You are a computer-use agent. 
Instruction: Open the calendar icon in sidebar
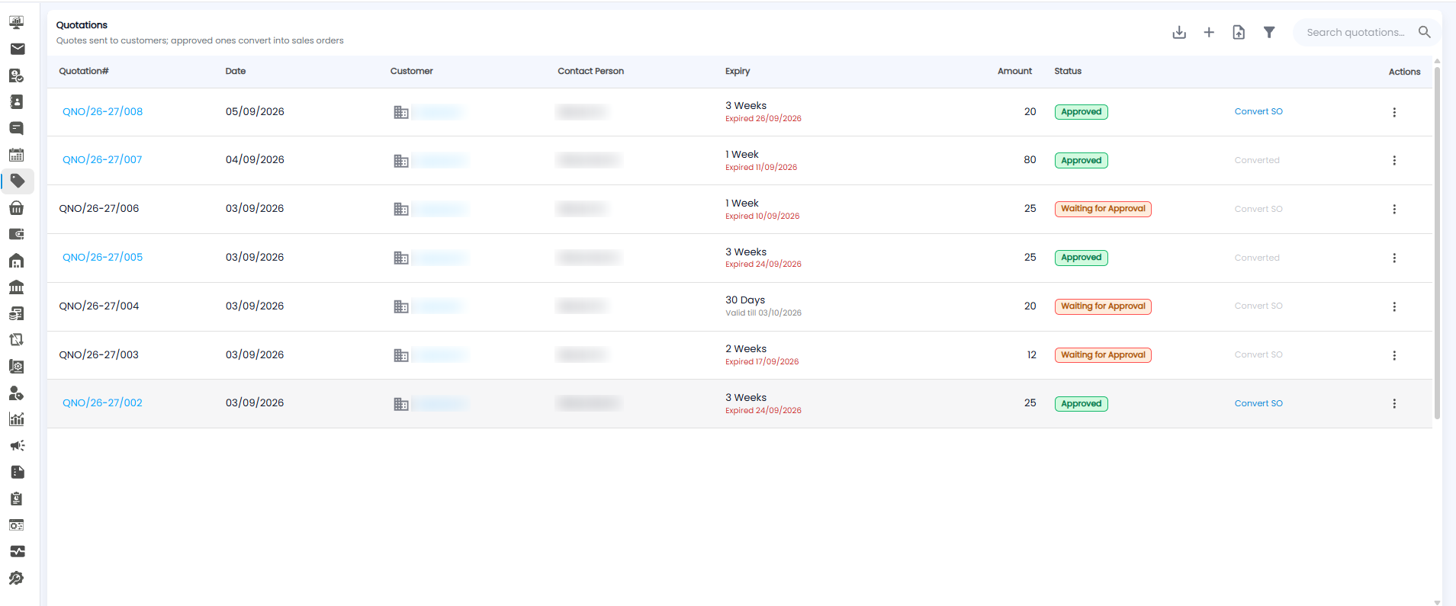pyautogui.click(x=17, y=155)
